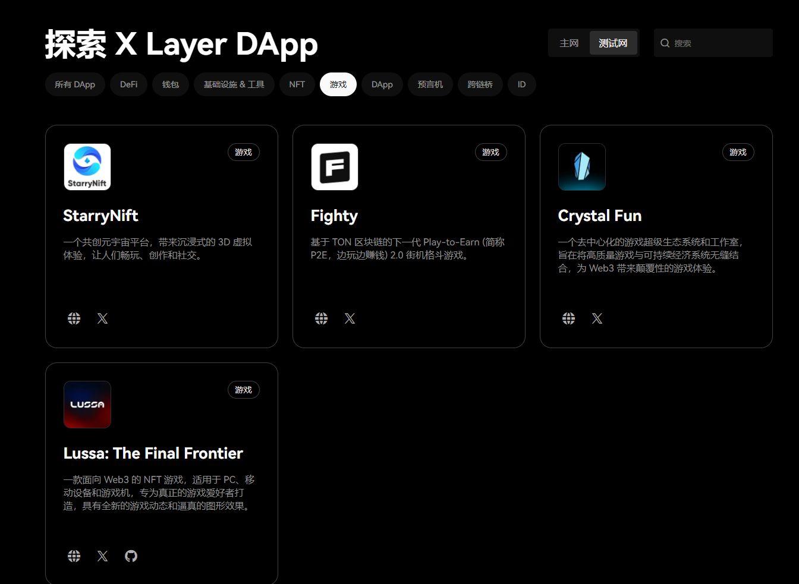
Task: Select the 基础设施 & 工具 filter
Action: click(x=234, y=84)
